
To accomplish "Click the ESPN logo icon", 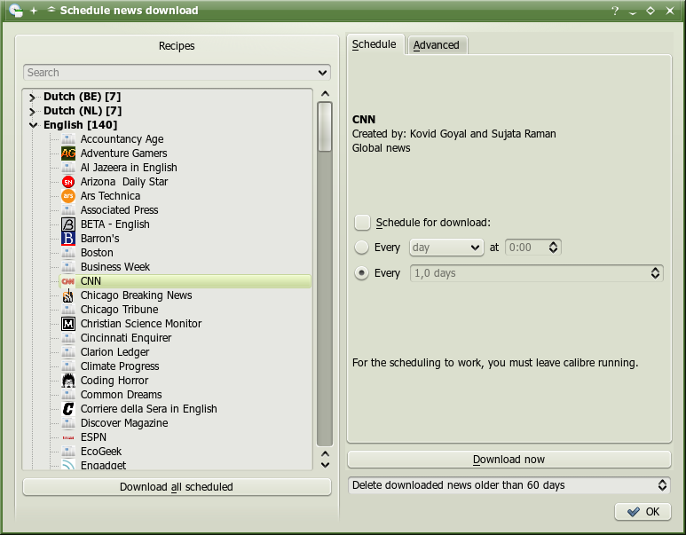I will [x=68, y=437].
